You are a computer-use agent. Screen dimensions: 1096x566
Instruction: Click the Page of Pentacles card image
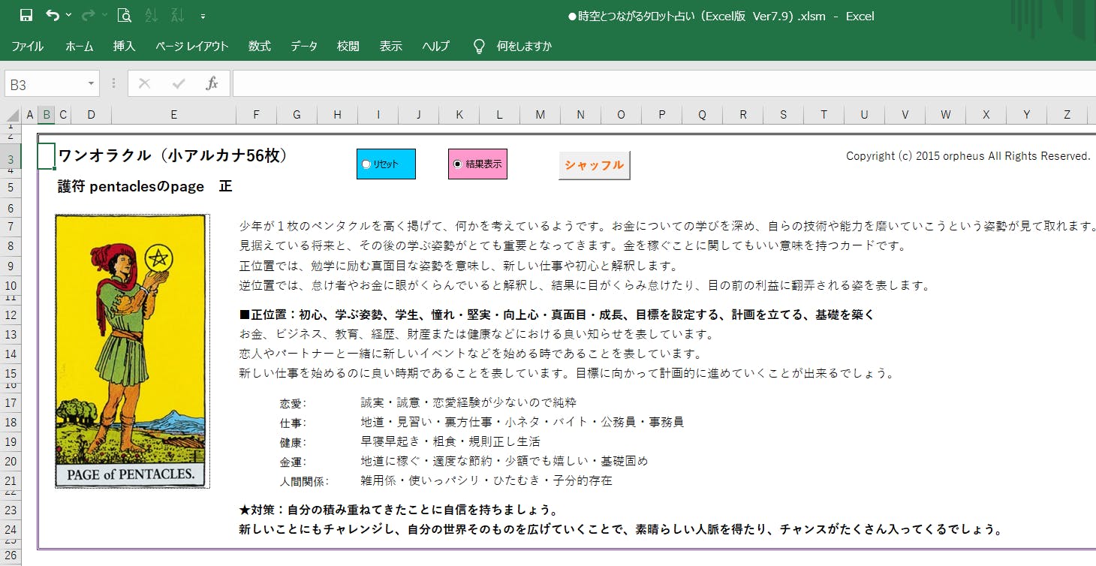click(131, 350)
